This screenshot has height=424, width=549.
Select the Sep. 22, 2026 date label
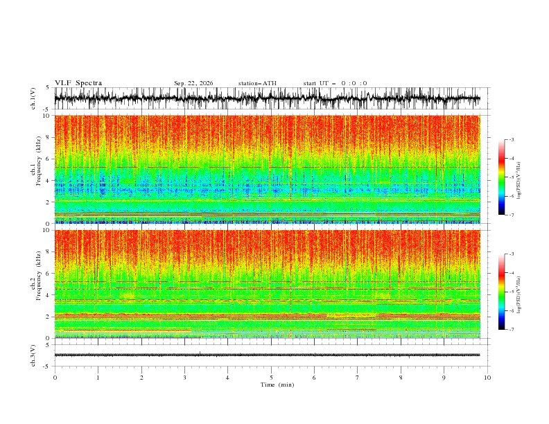[x=193, y=83]
